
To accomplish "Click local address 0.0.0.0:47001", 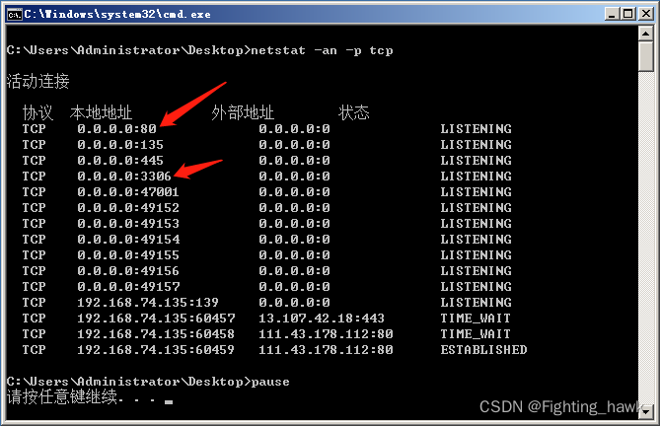I will coord(128,191).
